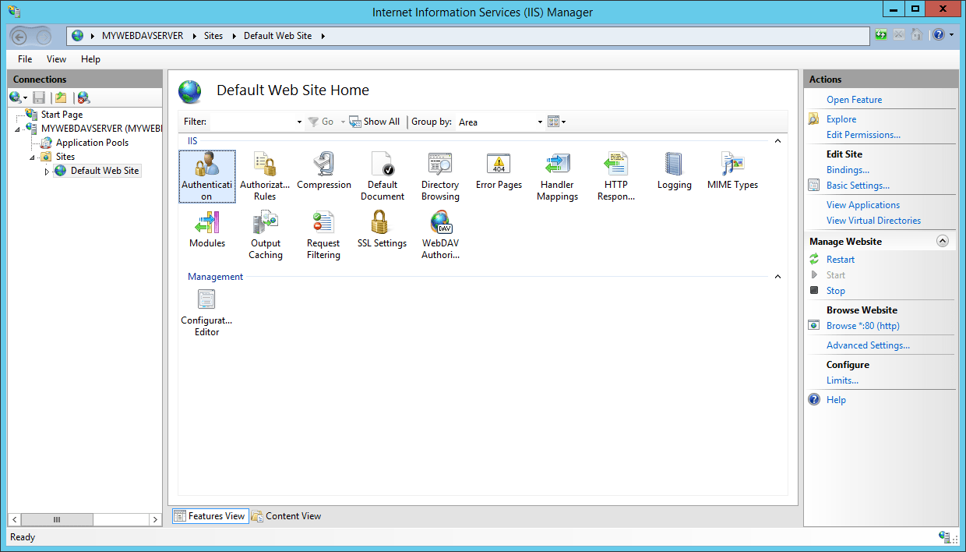This screenshot has height=552, width=966.
Task: Open the view style dropdown button
Action: (556, 122)
